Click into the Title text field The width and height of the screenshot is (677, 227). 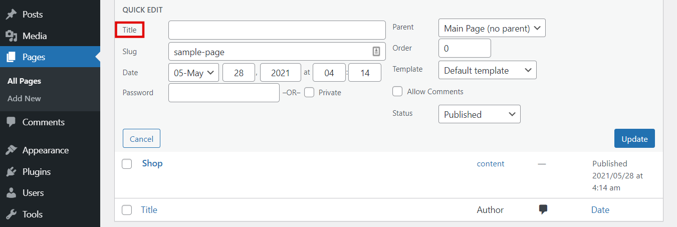pyautogui.click(x=277, y=30)
